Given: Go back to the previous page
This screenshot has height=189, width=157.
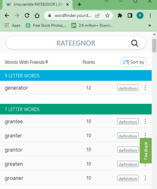Looking at the screenshot, I should coord(7,16).
